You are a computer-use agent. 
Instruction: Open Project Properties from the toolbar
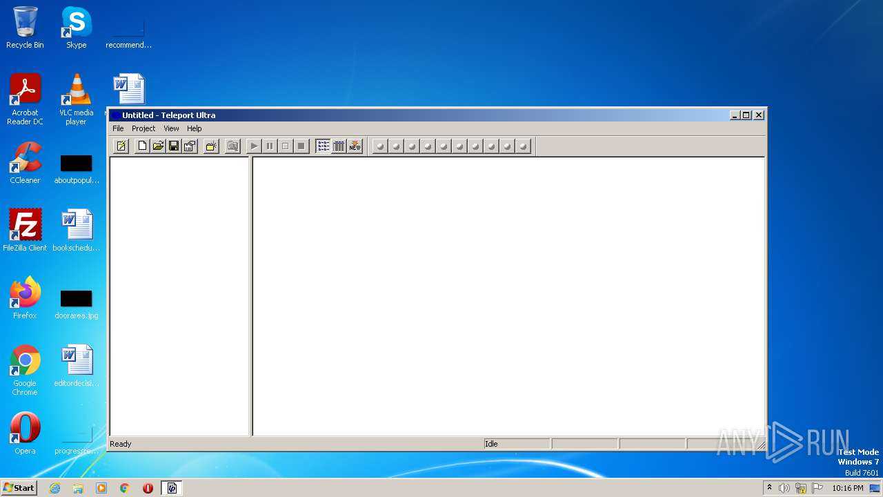tap(190, 146)
